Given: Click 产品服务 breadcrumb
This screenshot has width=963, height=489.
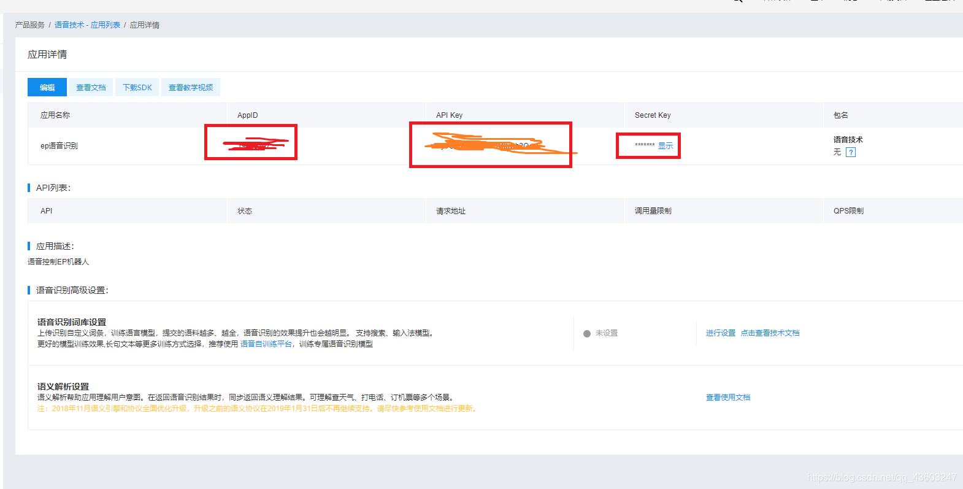Looking at the screenshot, I should tap(30, 25).
